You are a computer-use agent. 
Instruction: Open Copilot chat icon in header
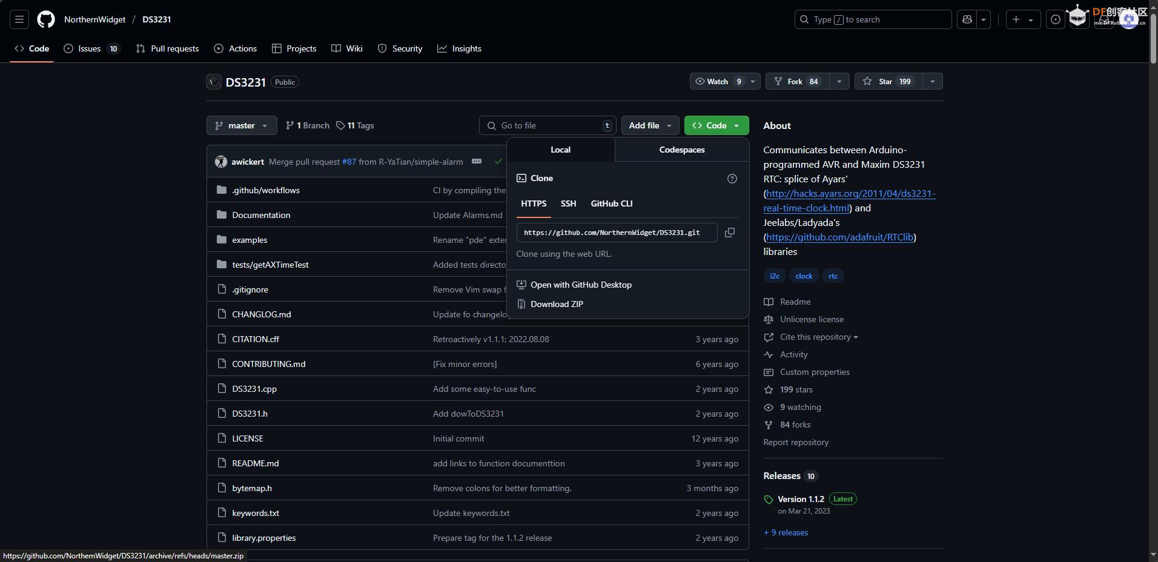[967, 19]
